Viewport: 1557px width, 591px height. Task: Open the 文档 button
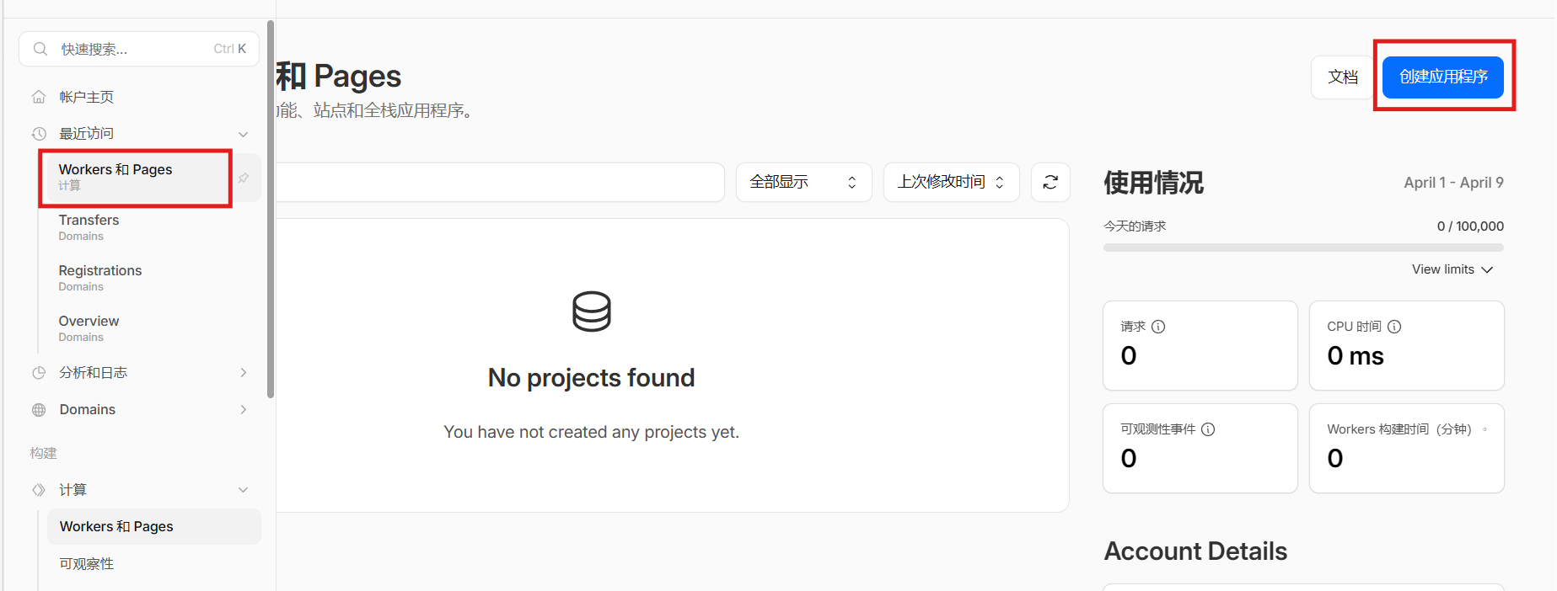[1343, 77]
